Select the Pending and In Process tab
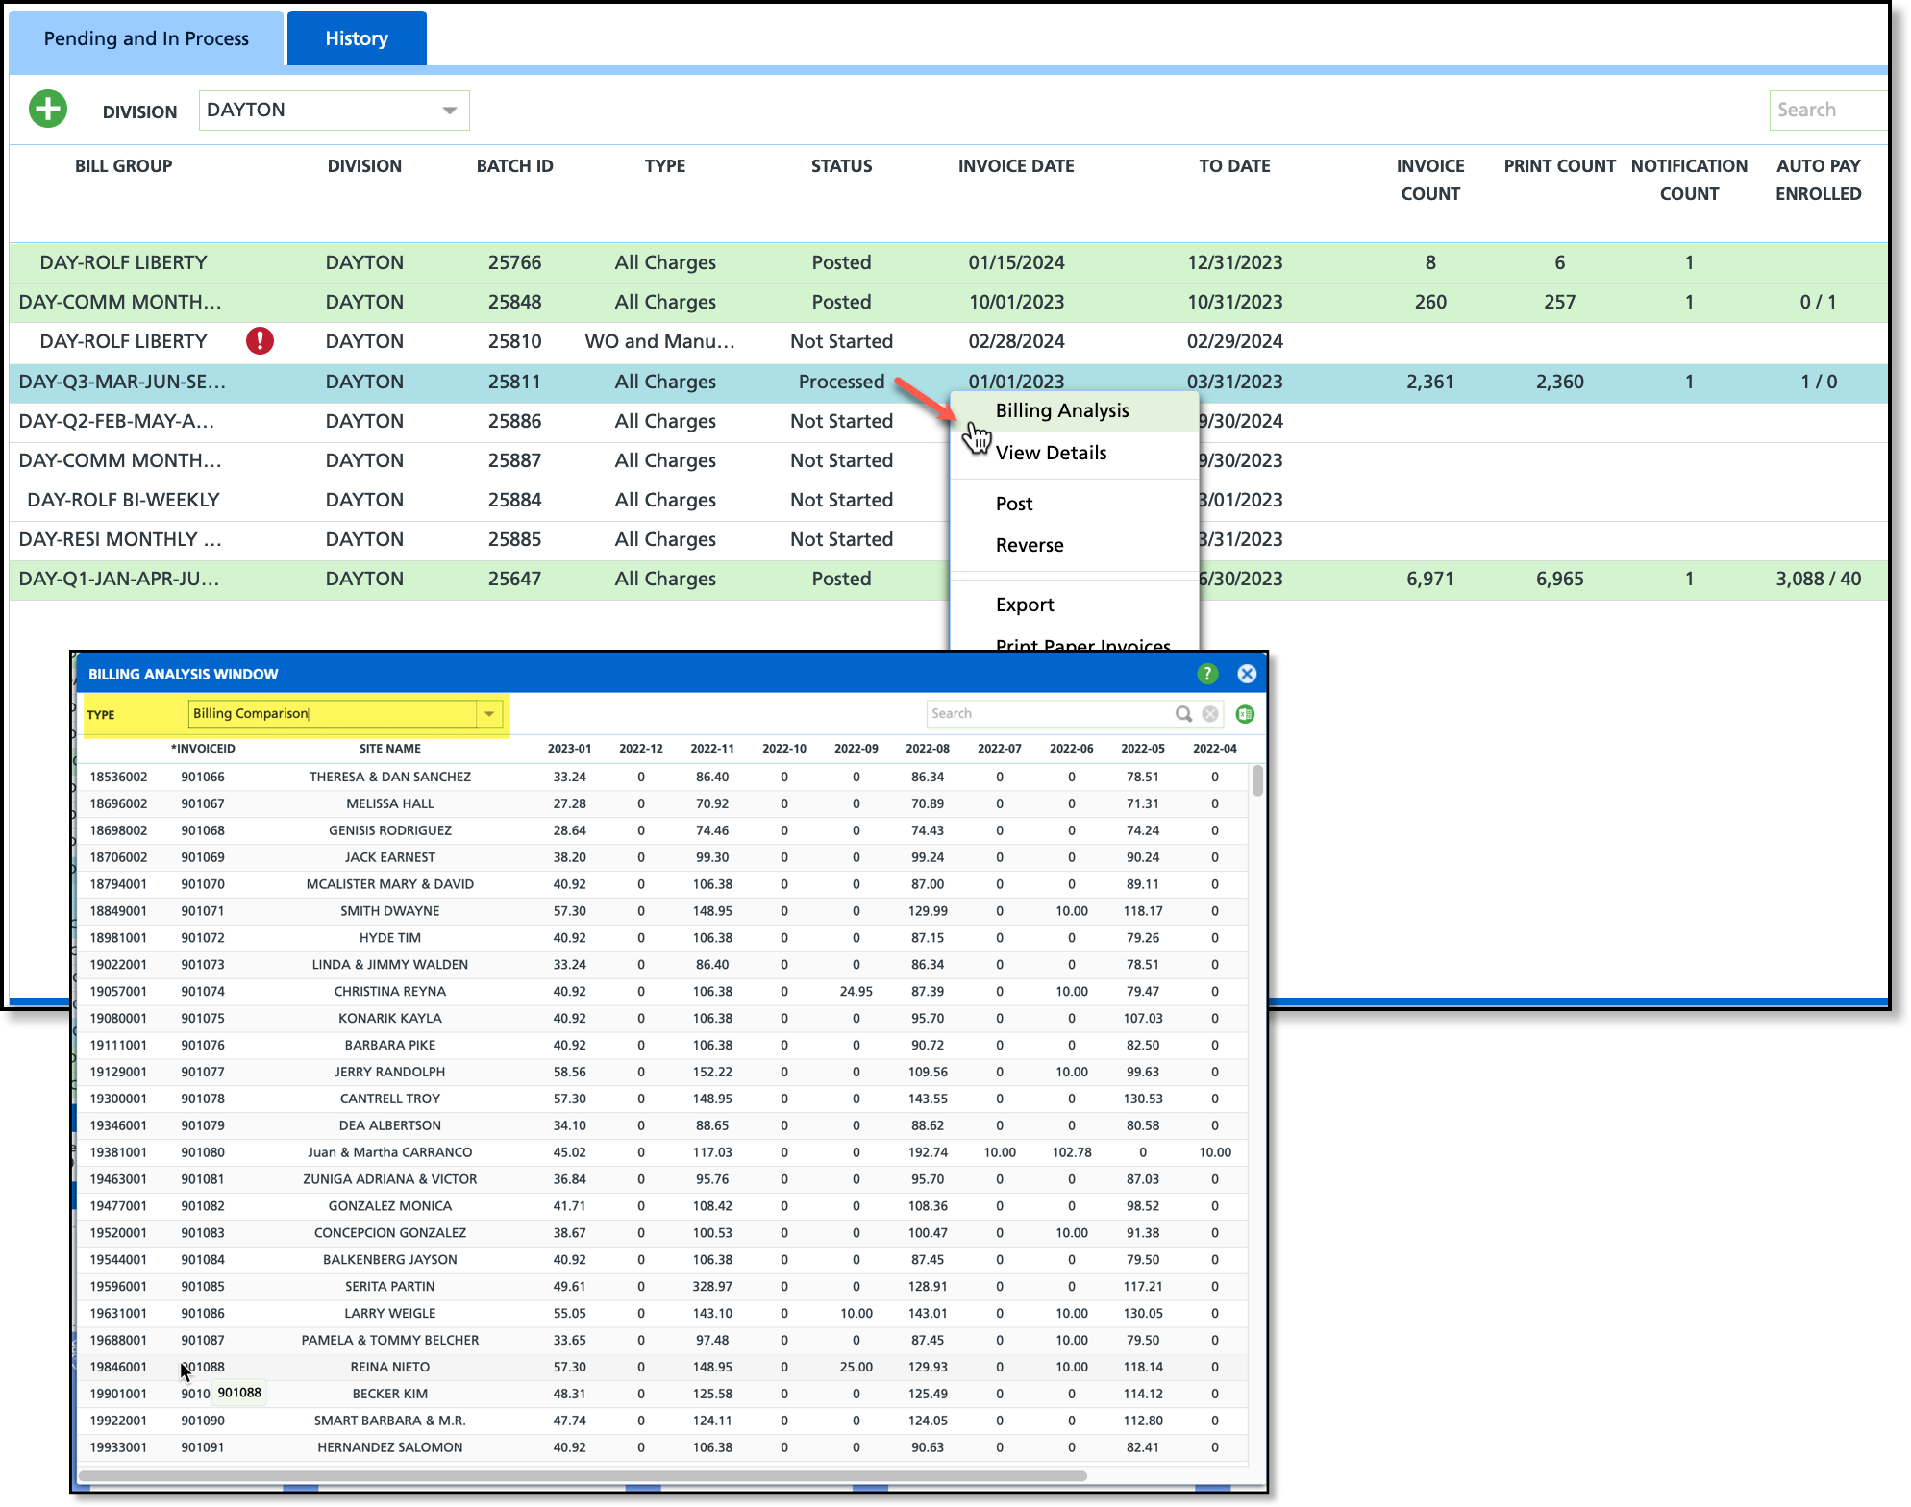 click(146, 38)
